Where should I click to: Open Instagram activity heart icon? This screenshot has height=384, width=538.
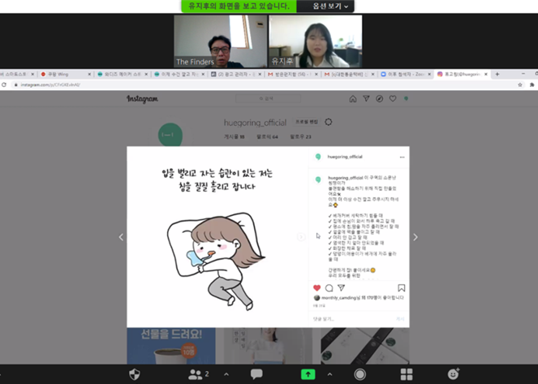[x=393, y=99]
